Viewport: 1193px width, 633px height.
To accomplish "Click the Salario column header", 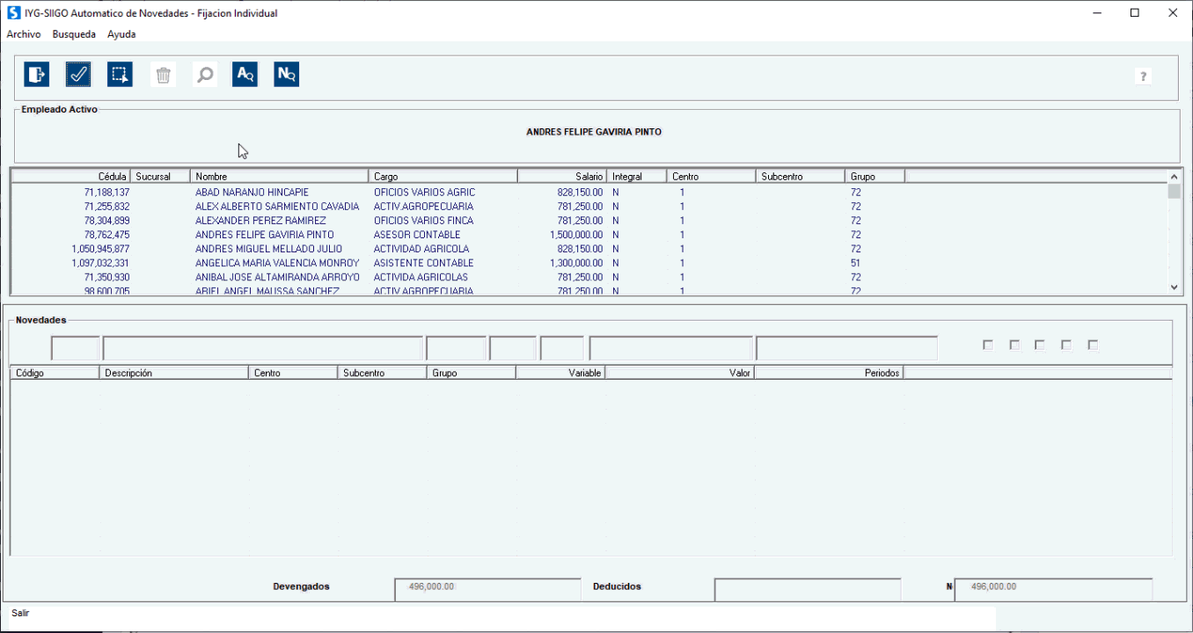I will pos(561,177).
